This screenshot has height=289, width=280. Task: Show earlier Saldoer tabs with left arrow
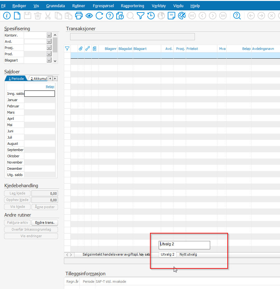click(x=50, y=79)
